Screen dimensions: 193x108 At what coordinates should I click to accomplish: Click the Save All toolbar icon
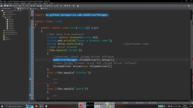click(x=7, y=6)
